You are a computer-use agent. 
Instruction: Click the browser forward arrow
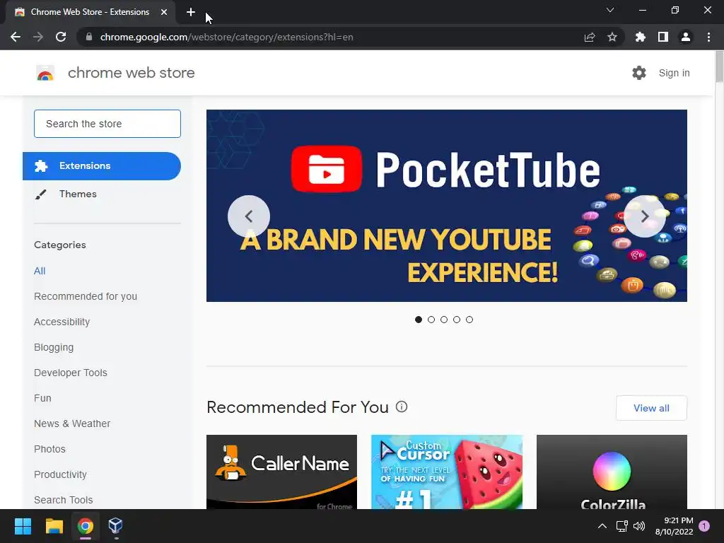38,37
